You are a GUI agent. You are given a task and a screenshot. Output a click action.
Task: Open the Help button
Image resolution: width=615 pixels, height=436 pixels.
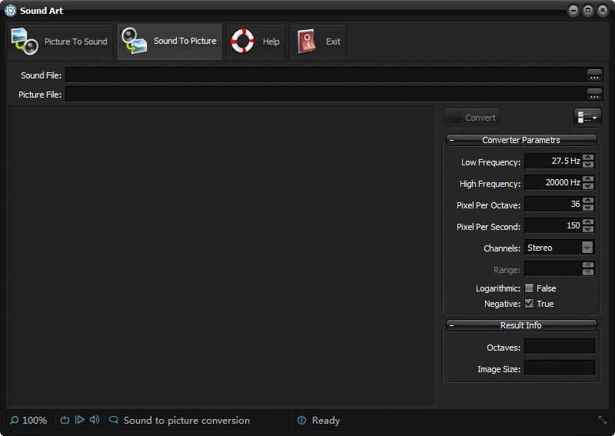tap(256, 42)
